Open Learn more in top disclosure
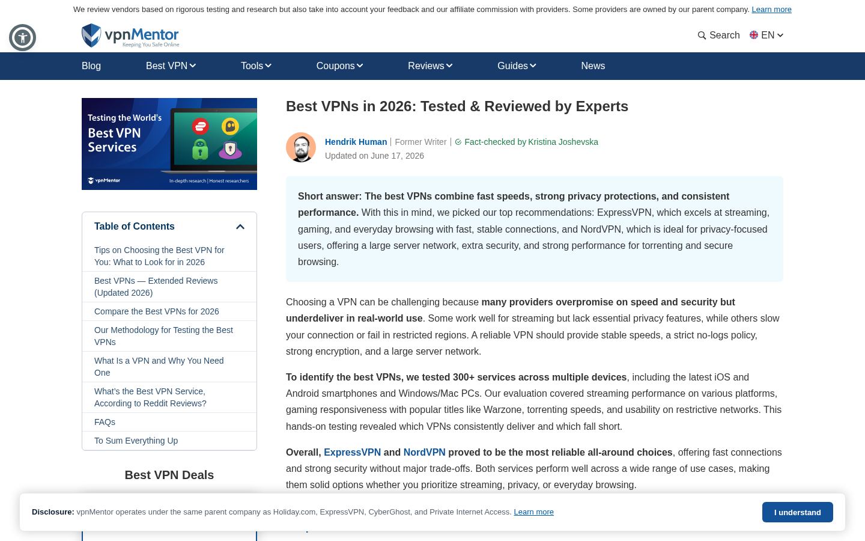 click(771, 10)
